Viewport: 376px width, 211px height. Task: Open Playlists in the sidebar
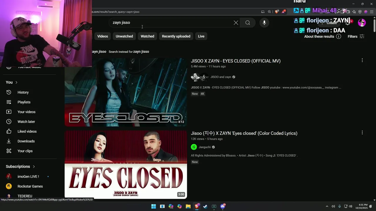24,102
